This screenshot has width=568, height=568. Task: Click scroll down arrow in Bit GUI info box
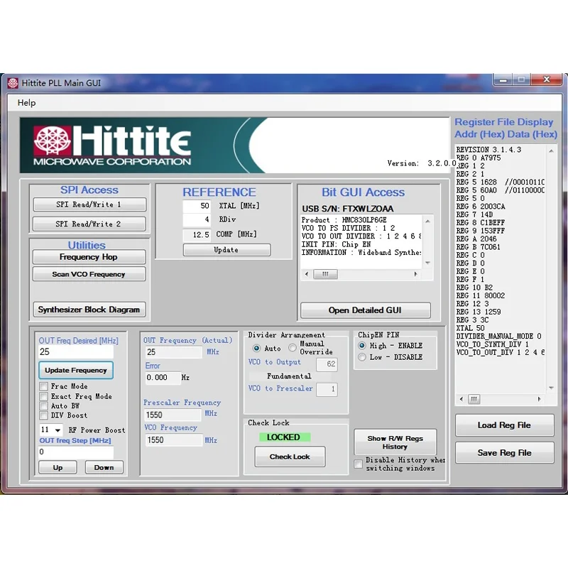428,263
